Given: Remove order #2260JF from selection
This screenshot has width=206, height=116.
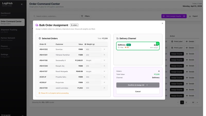Looking at the screenshot, I should coord(104,82).
